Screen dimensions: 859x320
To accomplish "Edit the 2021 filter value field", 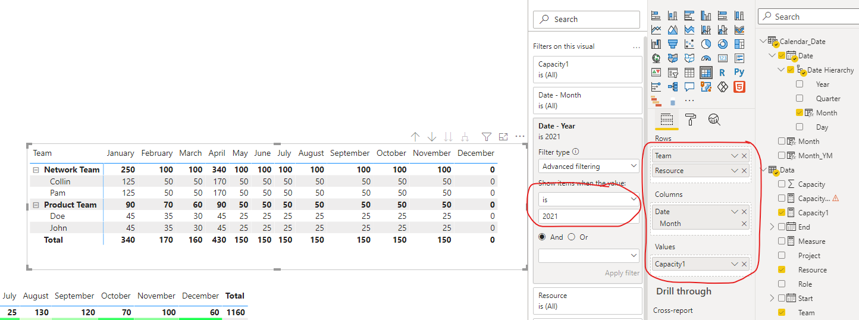I will (x=589, y=217).
